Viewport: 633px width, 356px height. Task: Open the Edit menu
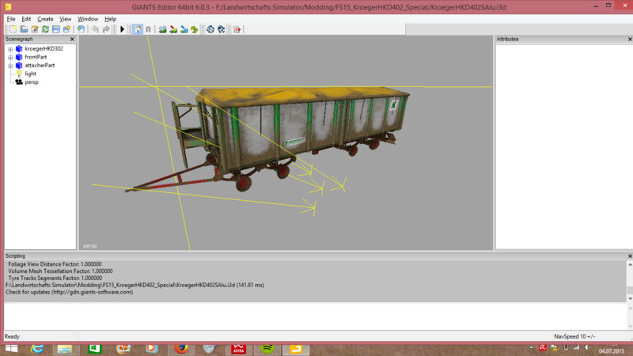tap(26, 19)
